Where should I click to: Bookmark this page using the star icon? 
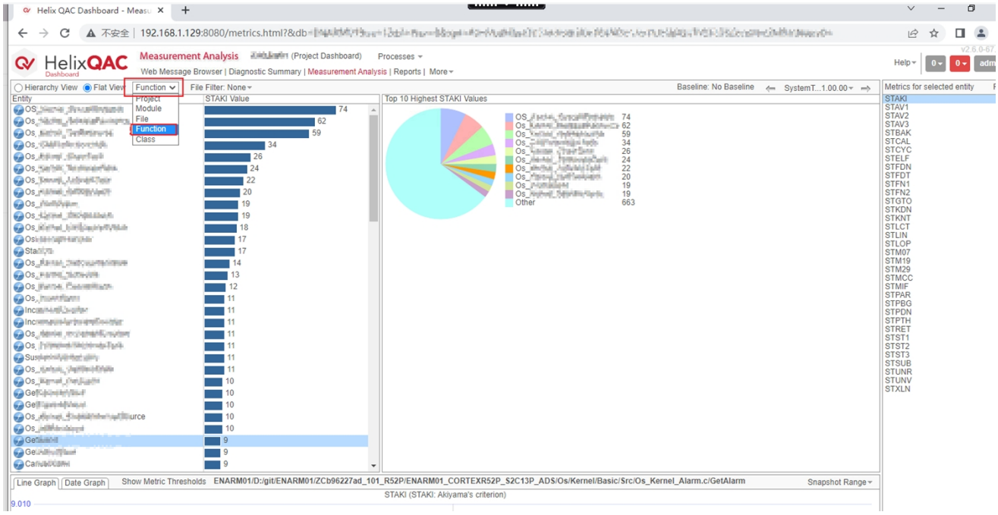(933, 33)
